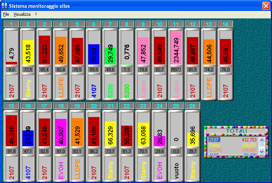This screenshot has width=272, height=183.
Task: Click the percentage box 91,8 of silo 15
Action: pyautogui.click(x=11, y=151)
